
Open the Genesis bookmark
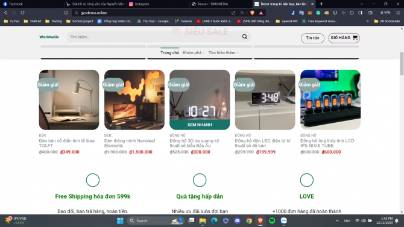coord(183,21)
